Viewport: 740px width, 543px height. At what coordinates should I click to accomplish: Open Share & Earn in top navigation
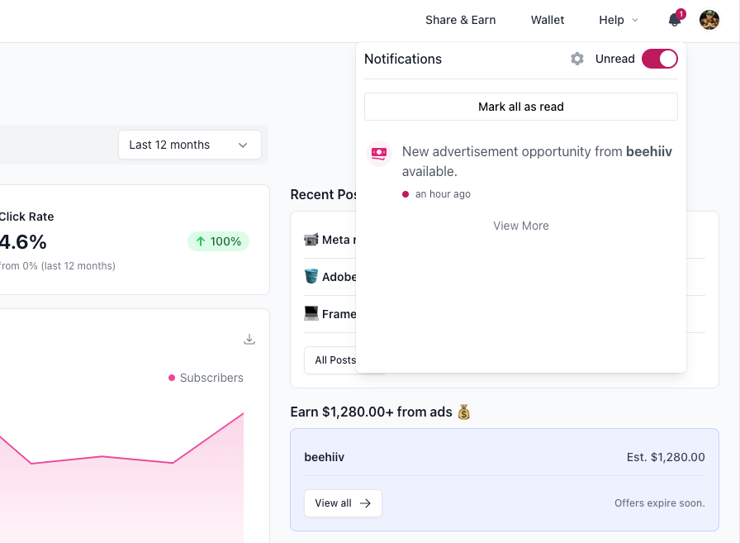460,20
